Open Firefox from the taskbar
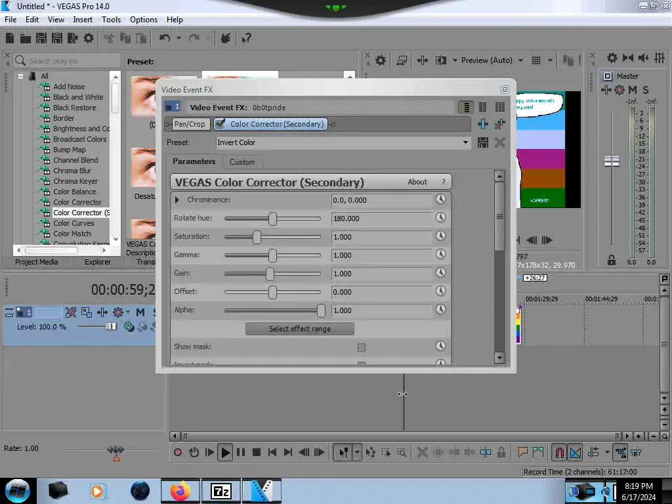The height and width of the screenshot is (504, 672). [180, 491]
